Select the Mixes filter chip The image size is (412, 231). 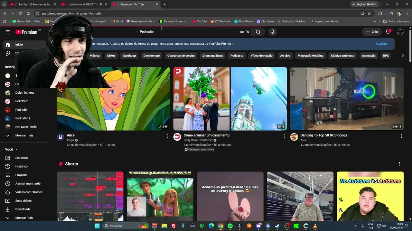111,56
